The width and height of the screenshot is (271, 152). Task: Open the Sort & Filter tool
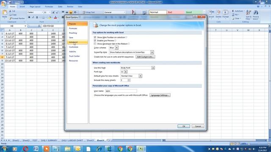click(x=249, y=14)
